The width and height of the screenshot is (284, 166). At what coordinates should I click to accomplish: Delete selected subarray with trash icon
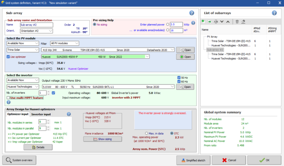[x=237, y=22]
